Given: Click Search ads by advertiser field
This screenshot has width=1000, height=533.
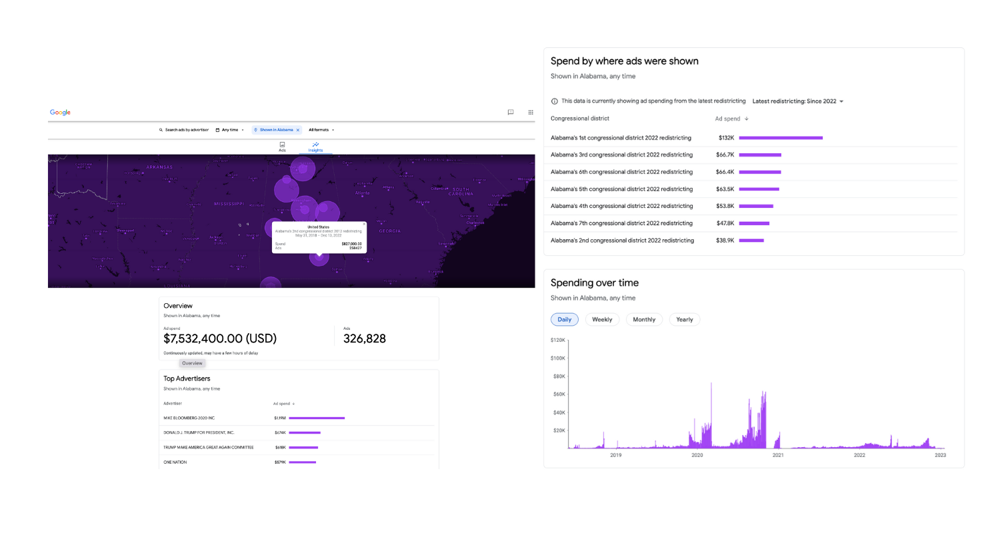Looking at the screenshot, I should [183, 130].
